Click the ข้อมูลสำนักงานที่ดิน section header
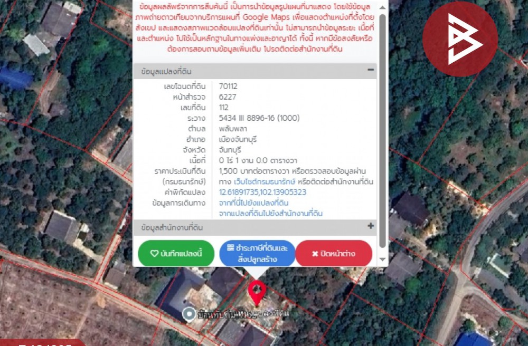The height and width of the screenshot is (346, 528). 172,227
